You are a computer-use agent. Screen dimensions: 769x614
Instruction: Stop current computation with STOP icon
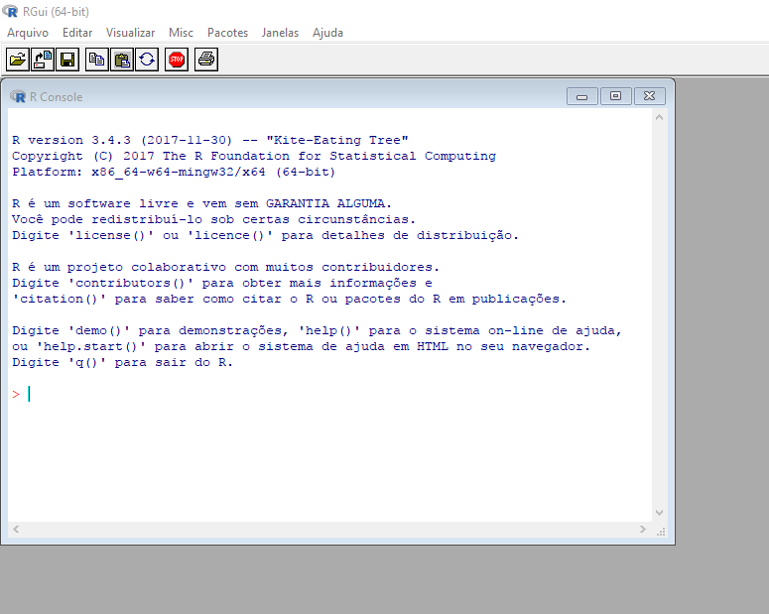pos(177,60)
